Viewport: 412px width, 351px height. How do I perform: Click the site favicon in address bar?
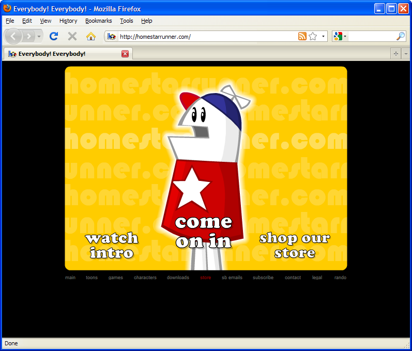[x=112, y=37]
